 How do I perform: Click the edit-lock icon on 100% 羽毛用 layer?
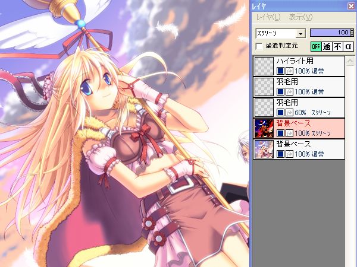pos(289,92)
